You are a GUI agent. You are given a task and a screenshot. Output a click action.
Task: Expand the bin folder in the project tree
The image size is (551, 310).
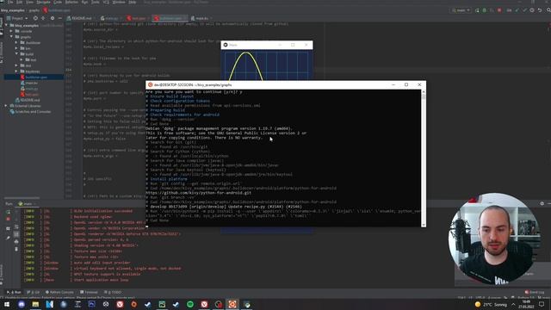[16, 48]
